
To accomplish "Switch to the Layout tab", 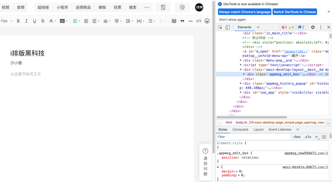I will (x=258, y=129).
